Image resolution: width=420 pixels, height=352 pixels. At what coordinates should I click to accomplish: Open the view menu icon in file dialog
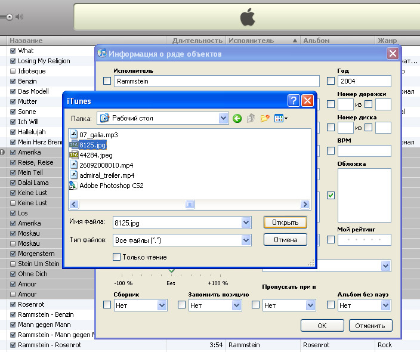click(x=280, y=118)
